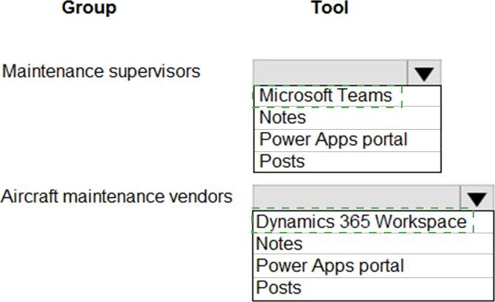Click the Maintenance supervisors empty combo box field
Screen dimensions: 495x302
click(330, 73)
